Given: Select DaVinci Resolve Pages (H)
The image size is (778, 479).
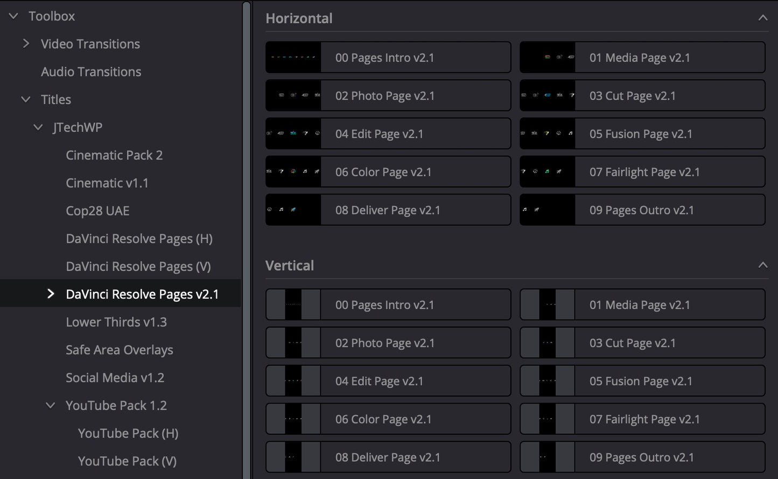Looking at the screenshot, I should [x=139, y=239].
